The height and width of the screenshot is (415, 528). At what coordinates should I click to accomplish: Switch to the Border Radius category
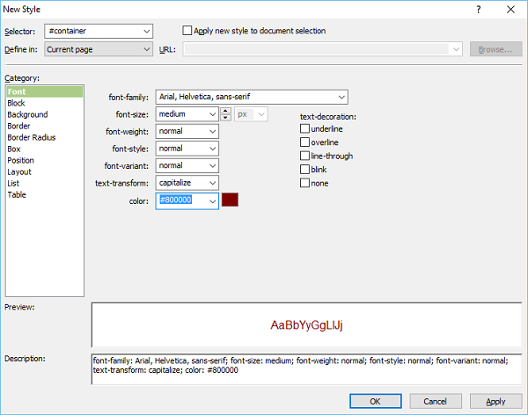pos(32,137)
